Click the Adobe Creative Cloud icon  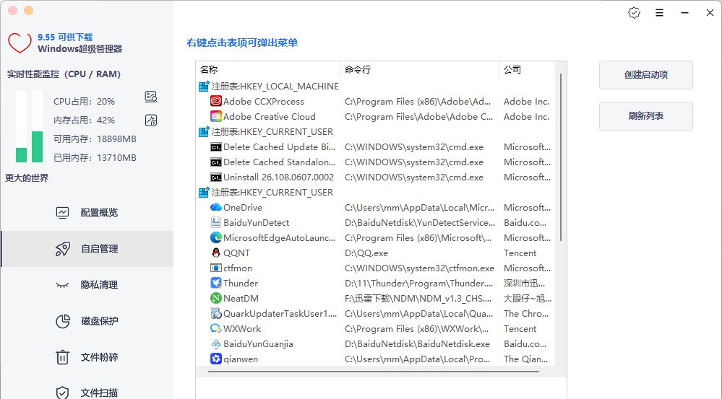click(x=215, y=116)
